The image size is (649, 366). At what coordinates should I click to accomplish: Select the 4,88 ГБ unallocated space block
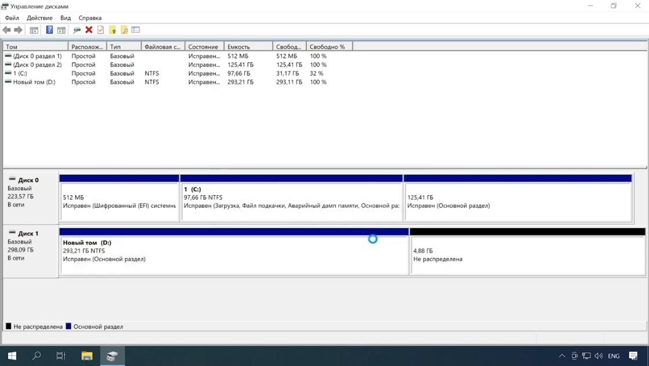coord(527,251)
